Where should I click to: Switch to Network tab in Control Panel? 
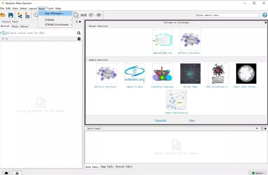5,26
